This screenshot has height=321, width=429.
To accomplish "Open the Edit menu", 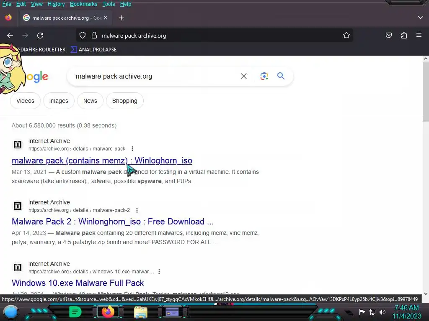I will [x=21, y=4].
